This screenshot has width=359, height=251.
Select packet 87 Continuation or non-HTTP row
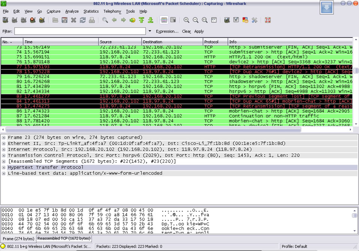point(177,116)
